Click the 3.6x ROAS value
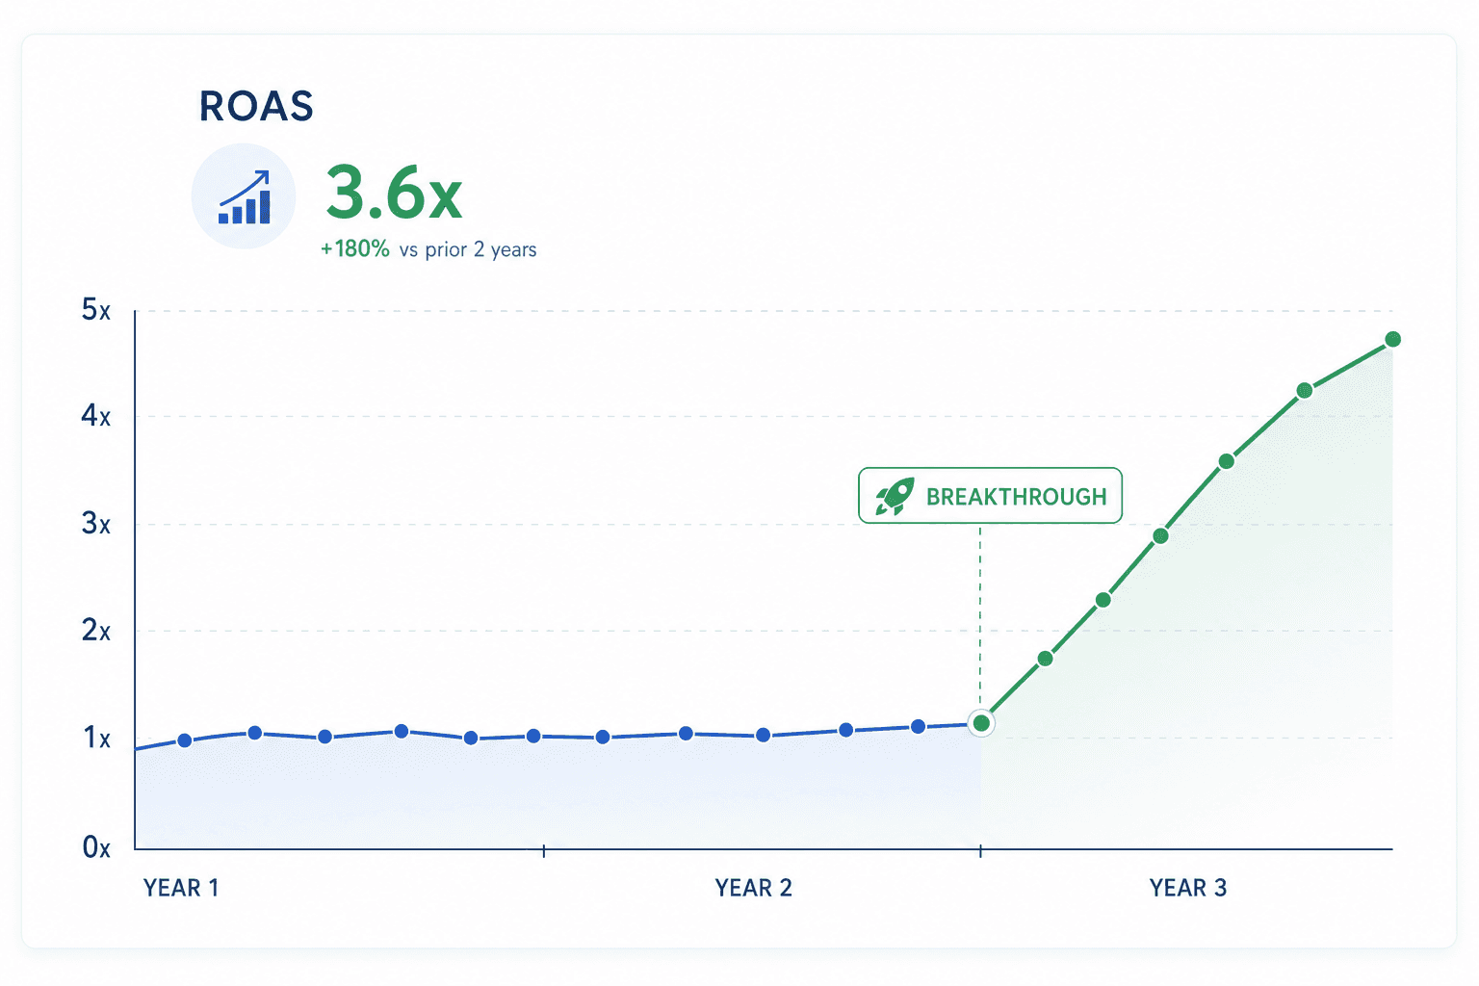 394,193
